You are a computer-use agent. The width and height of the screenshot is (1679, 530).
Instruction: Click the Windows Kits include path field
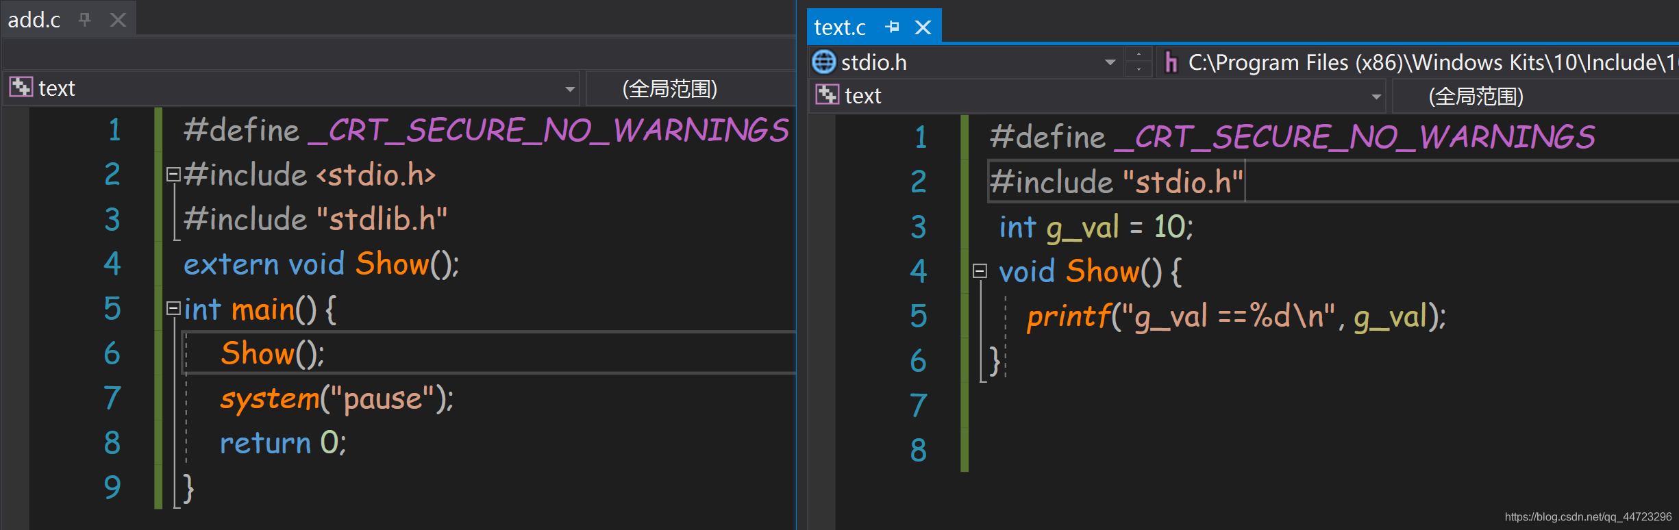pyautogui.click(x=1418, y=62)
